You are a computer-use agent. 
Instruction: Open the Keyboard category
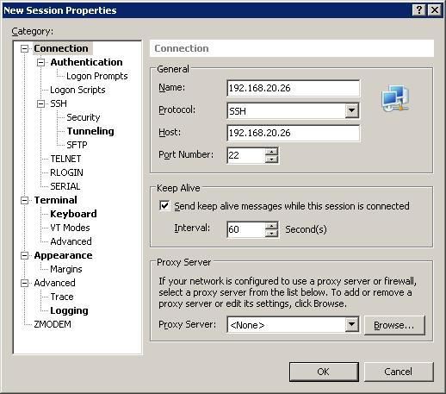(x=73, y=214)
